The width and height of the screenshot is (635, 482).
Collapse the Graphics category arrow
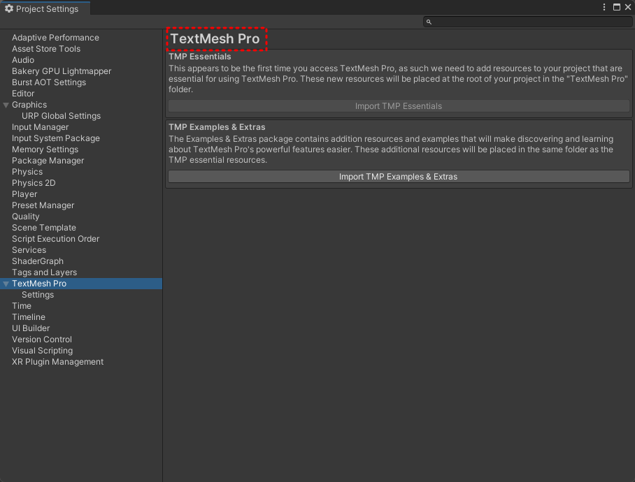6,105
